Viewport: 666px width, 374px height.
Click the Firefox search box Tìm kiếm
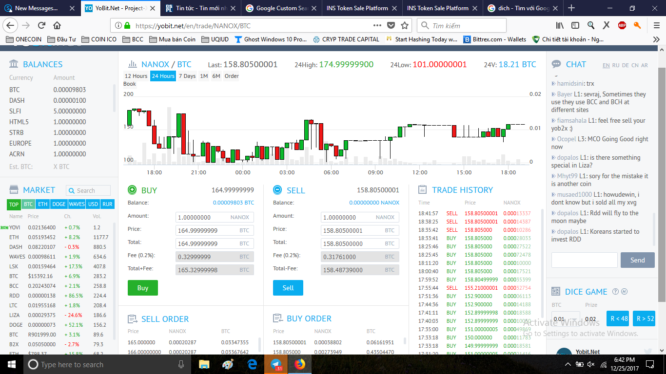(462, 25)
